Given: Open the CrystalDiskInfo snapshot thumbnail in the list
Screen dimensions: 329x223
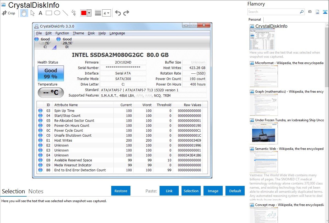Looking at the screenshot, I should [x=262, y=39].
